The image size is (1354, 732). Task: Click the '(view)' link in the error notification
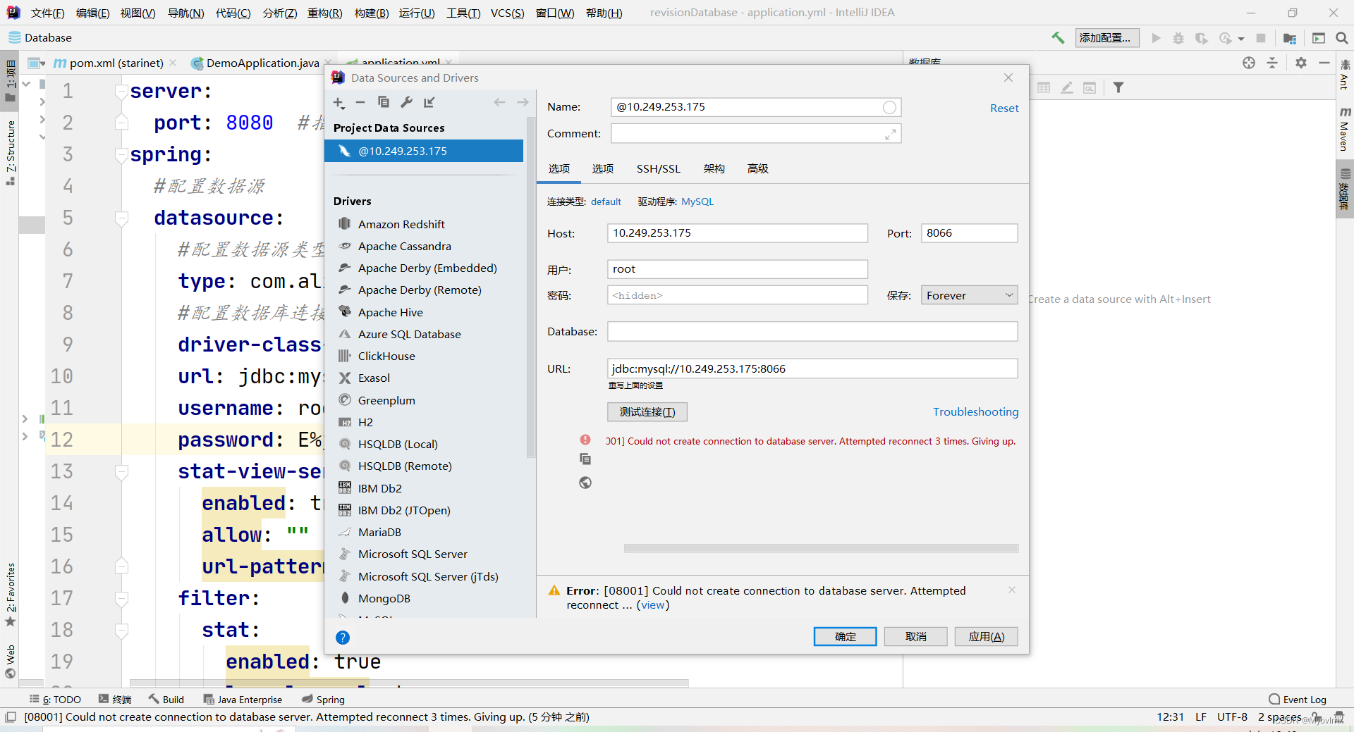pos(653,605)
